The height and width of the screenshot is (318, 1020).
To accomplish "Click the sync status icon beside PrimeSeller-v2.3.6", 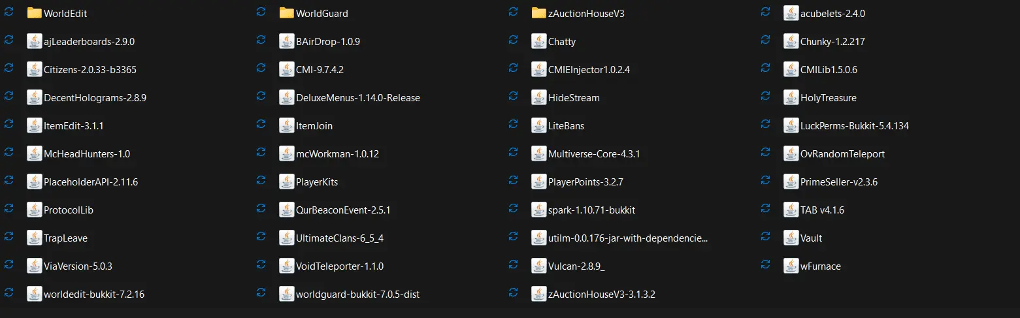I will click(x=765, y=181).
